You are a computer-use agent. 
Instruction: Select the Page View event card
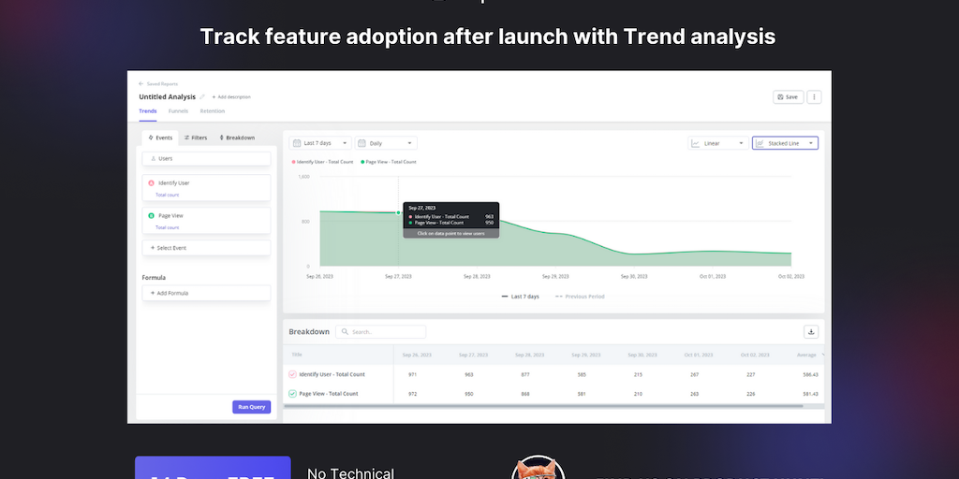(x=206, y=220)
